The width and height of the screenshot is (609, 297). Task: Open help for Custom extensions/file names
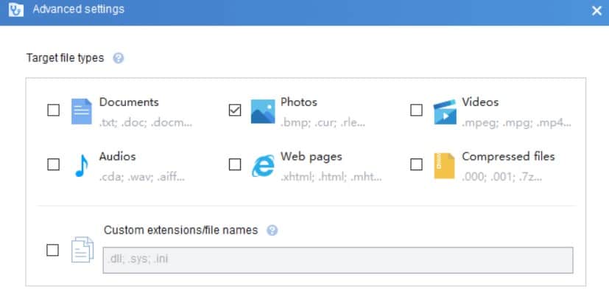[272, 231]
